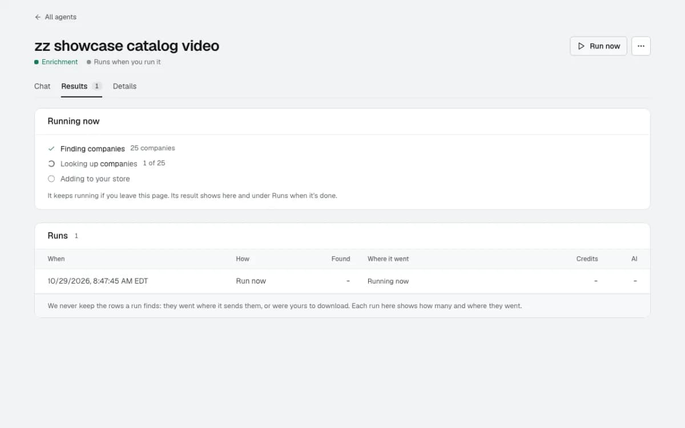
Task: Click the "Runs" panel heading
Action: tap(58, 236)
